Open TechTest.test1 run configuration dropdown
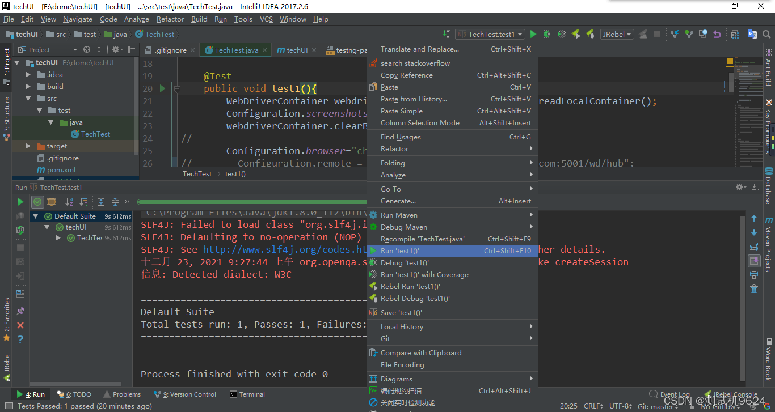This screenshot has height=412, width=775. point(490,35)
